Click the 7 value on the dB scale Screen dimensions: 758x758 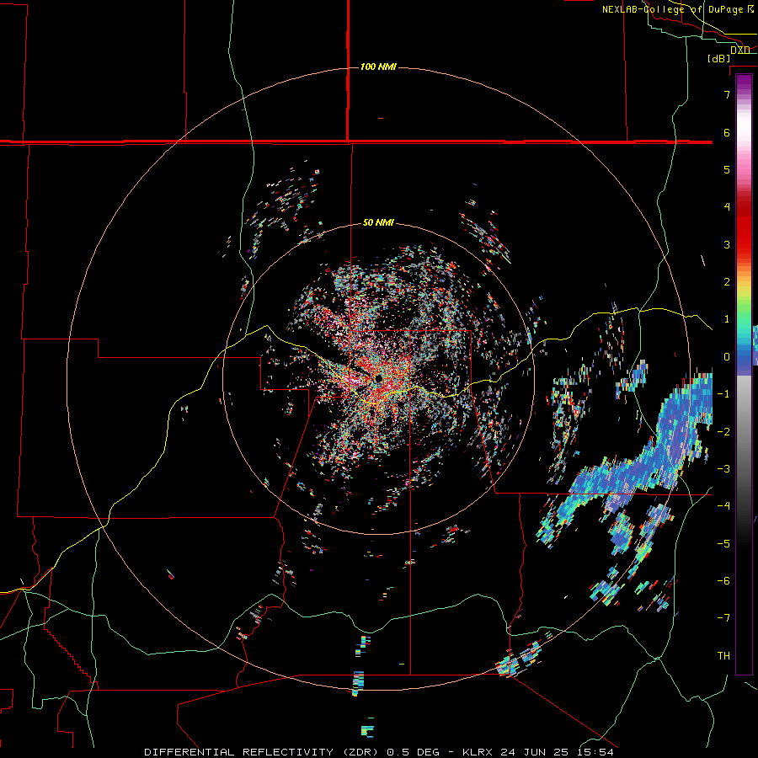(x=727, y=94)
